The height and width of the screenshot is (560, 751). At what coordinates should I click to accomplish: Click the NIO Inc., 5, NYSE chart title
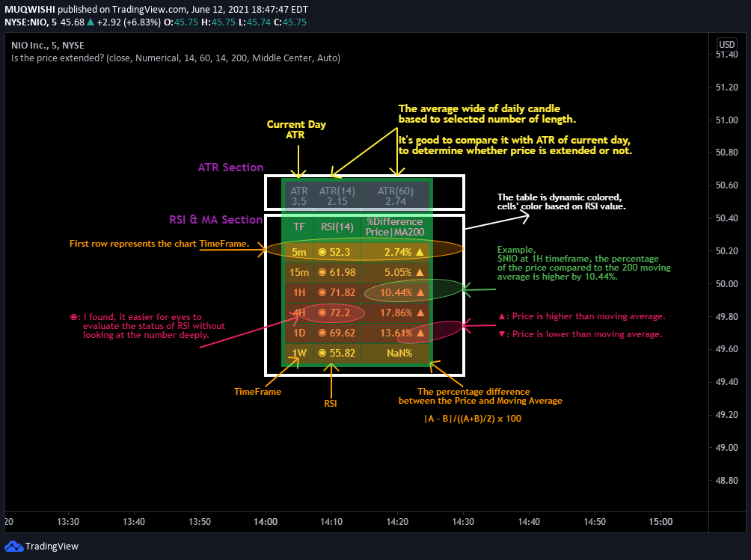click(x=47, y=46)
